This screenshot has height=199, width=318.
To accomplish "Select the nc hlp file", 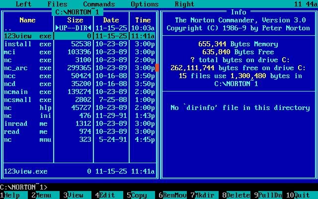I will 79,107.
